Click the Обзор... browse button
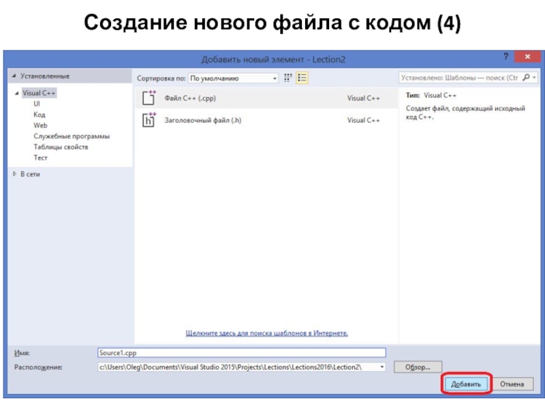Screen dimensions: 545x409 (x=418, y=367)
